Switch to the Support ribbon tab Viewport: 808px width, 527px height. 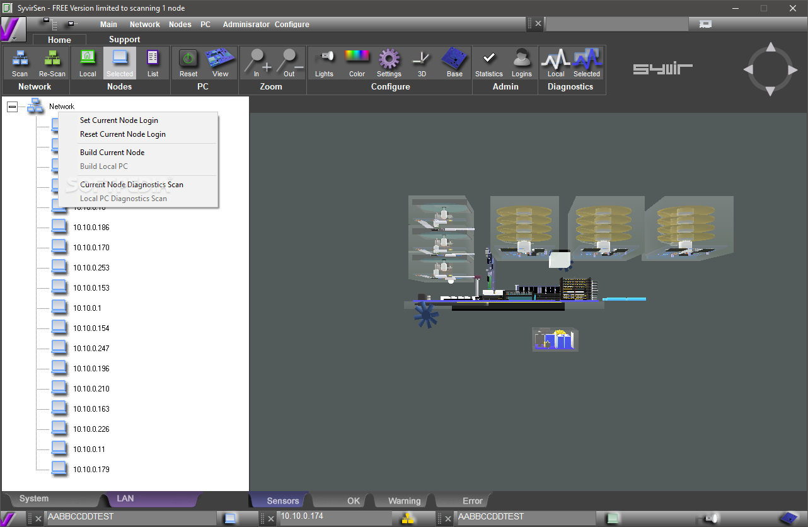tap(124, 40)
